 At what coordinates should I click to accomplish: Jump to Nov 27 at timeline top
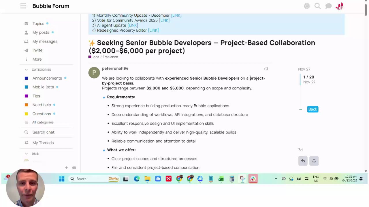[x=304, y=69]
